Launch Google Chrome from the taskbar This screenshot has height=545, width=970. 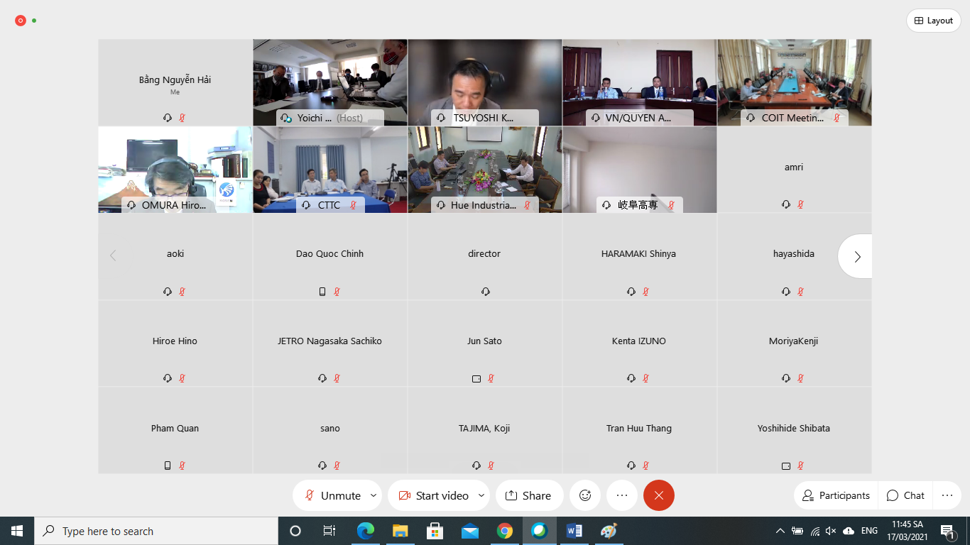pos(504,531)
